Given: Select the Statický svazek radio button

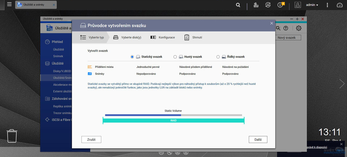Looking at the screenshot, I should coord(132,57).
